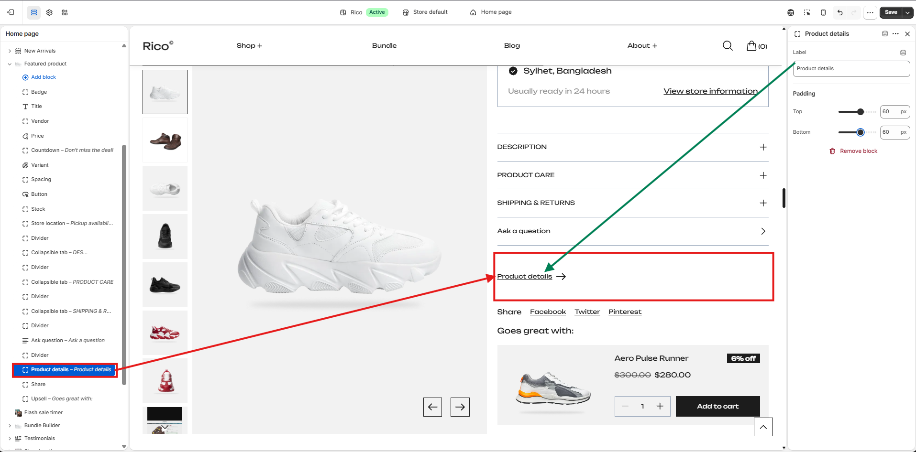The image size is (916, 452).
Task: Expand the DESCRIPTION accordion plus
Action: 763,147
